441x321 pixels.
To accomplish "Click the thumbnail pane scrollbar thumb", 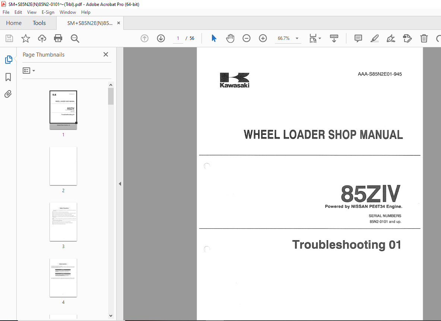I will coord(111,96).
